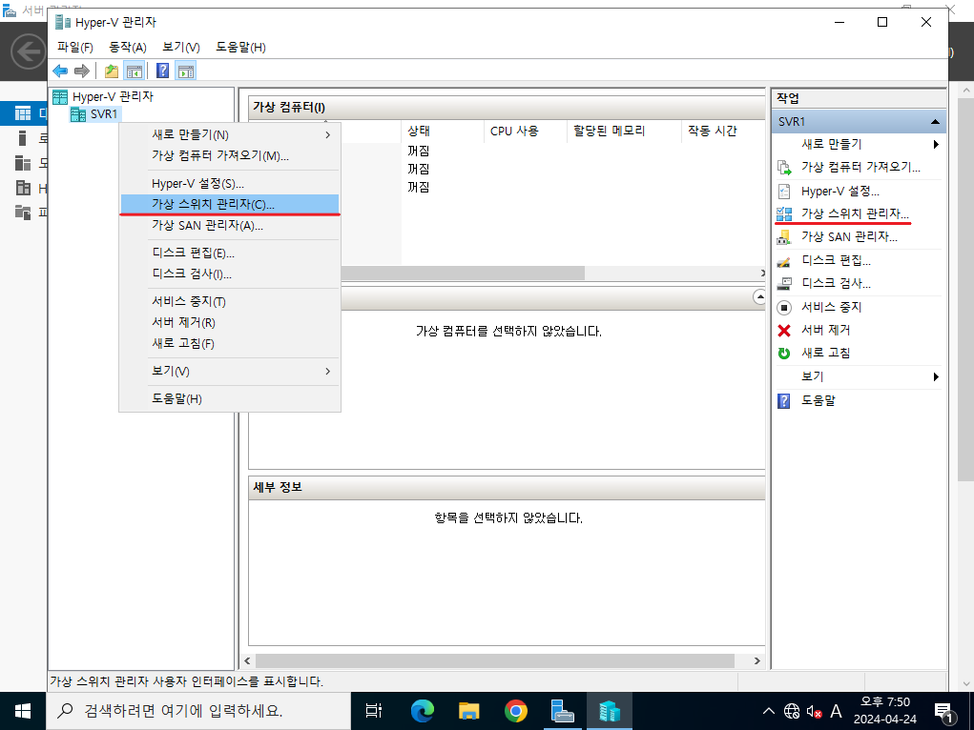The width and height of the screenshot is (974, 730).
Task: Open the 동작(A) menu
Action: pyautogui.click(x=127, y=48)
